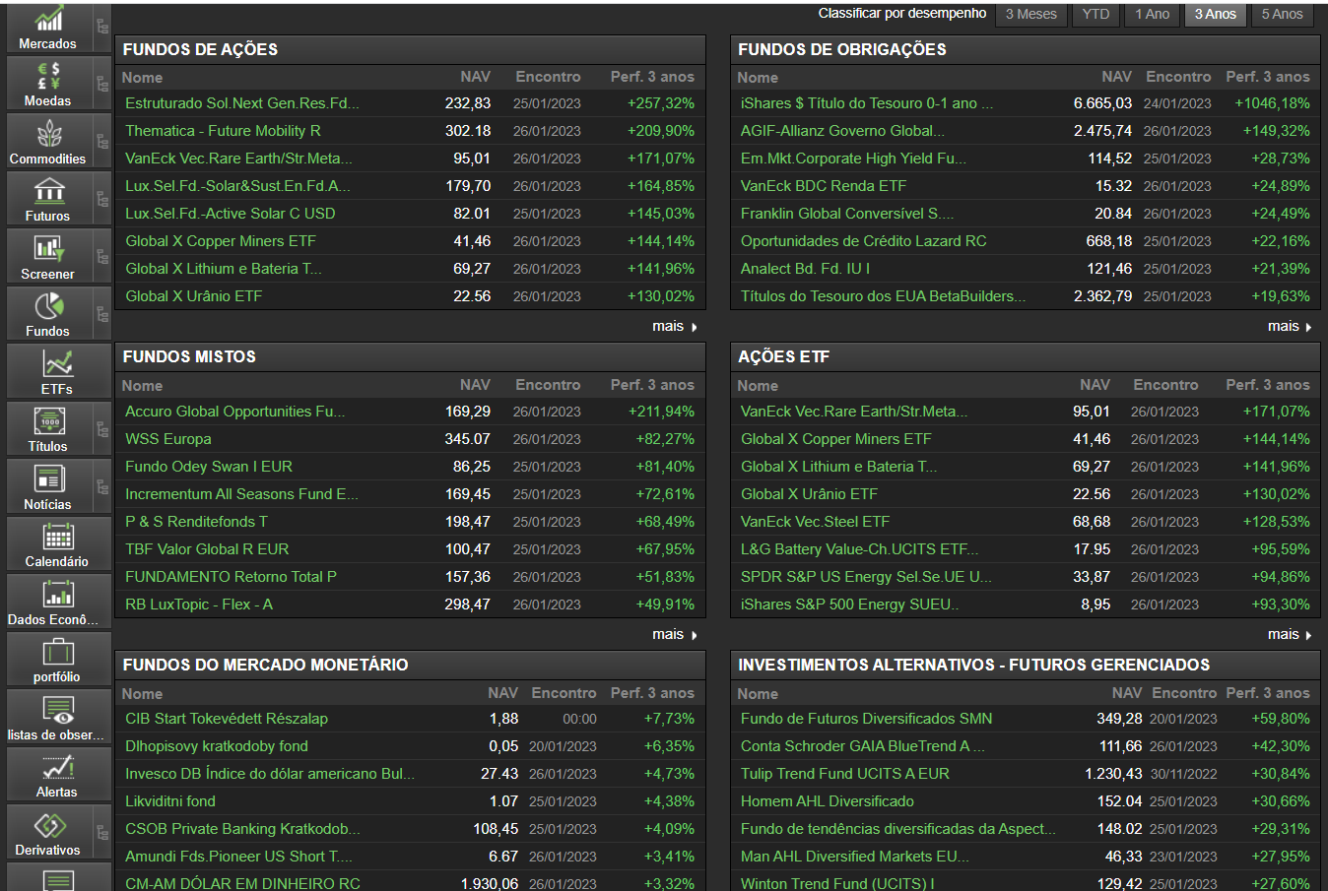Open Homem AHL Diversificado fund
Image resolution: width=1328 pixels, height=891 pixels.
(828, 801)
